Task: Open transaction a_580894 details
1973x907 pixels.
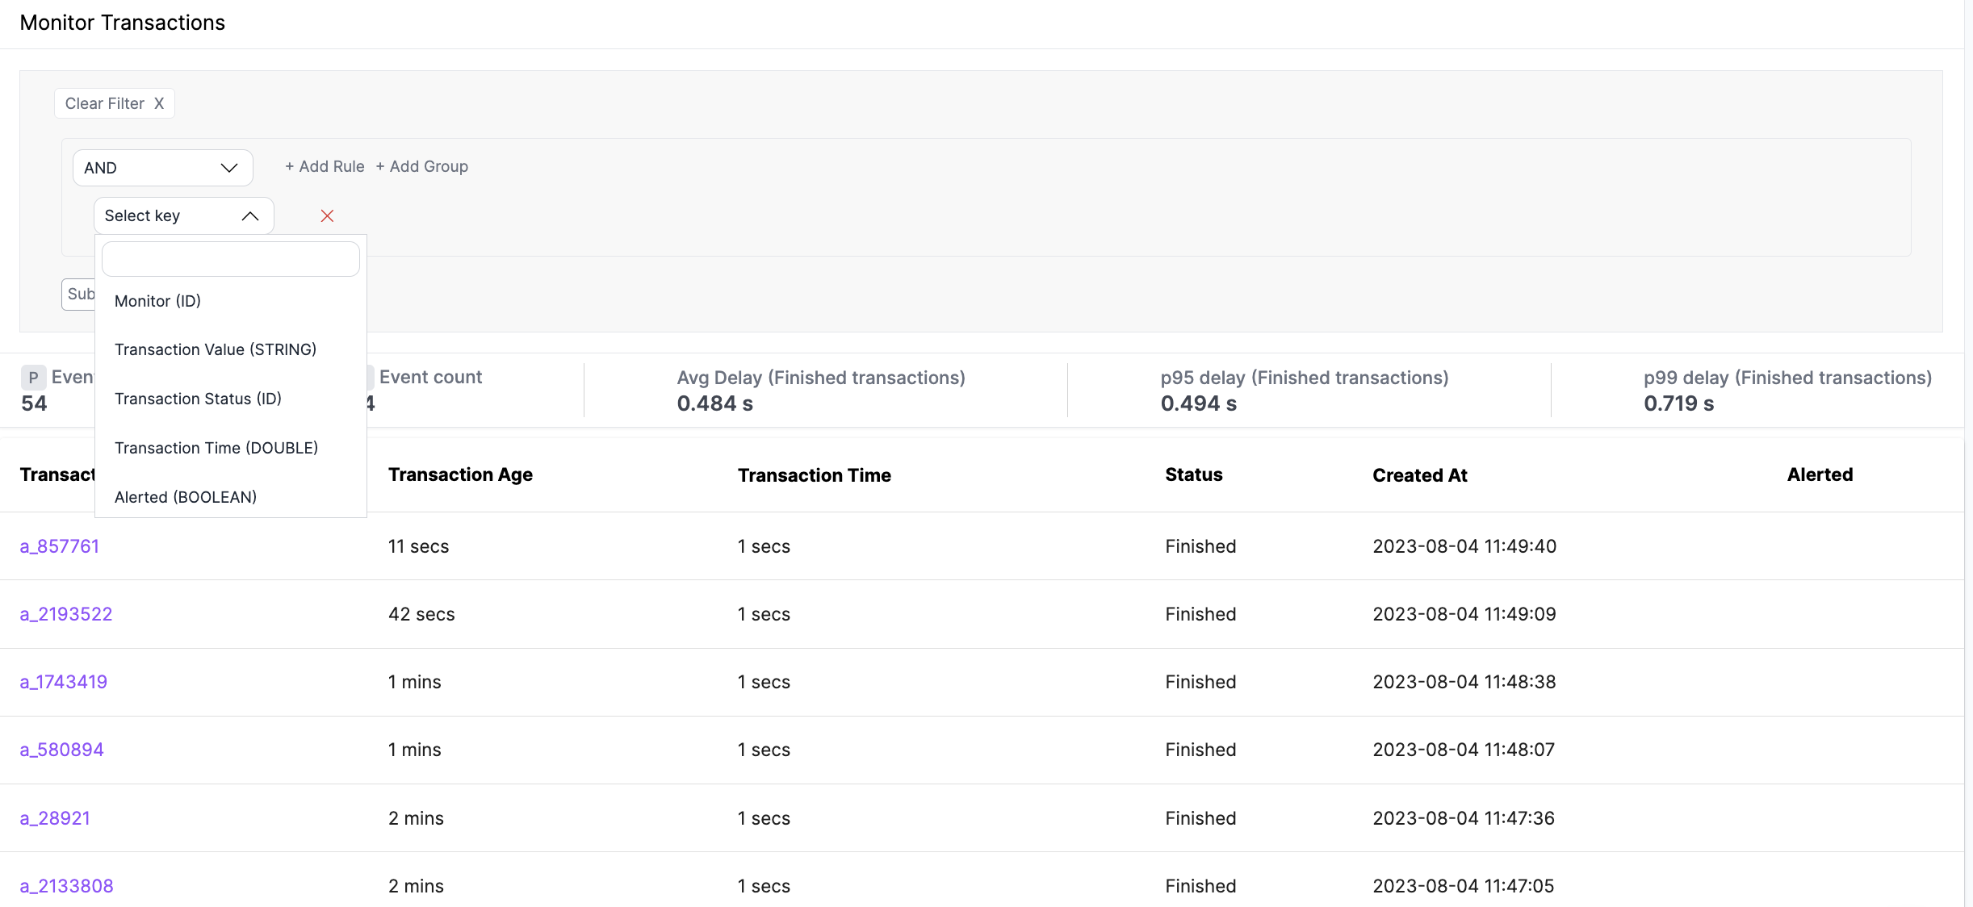Action: coord(61,750)
